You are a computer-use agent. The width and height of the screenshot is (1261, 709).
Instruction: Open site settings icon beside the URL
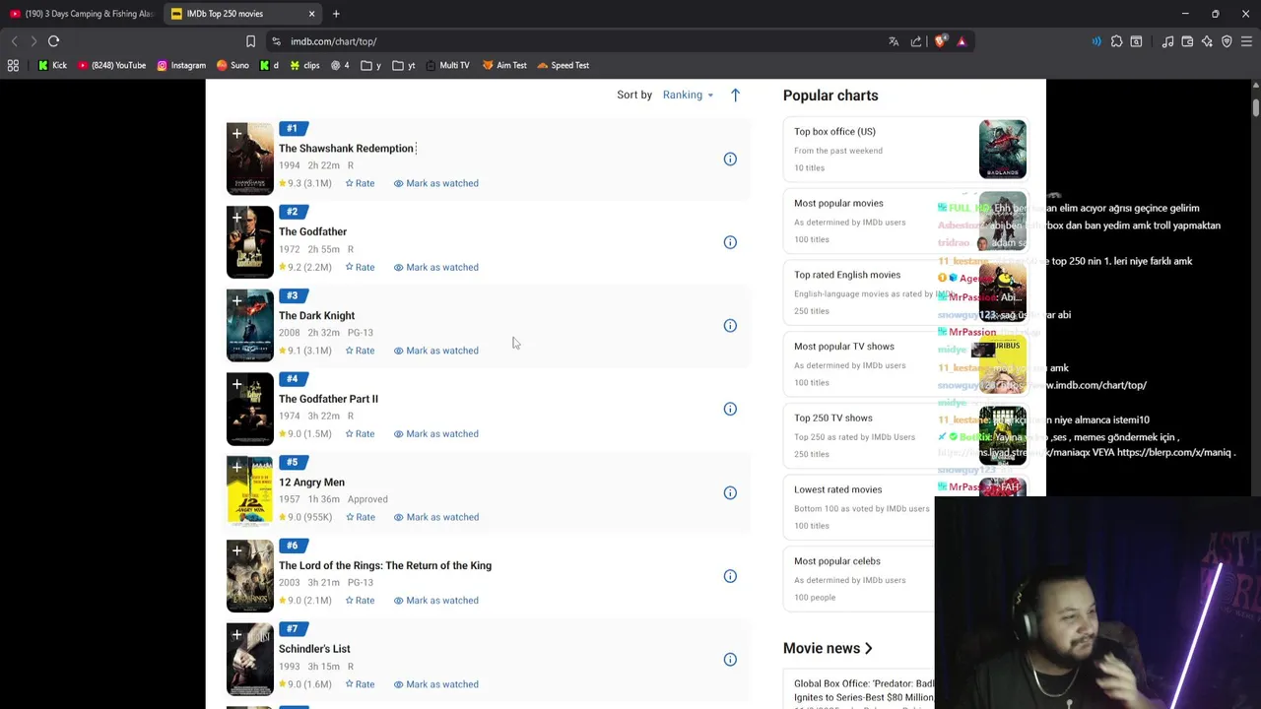[x=276, y=41]
